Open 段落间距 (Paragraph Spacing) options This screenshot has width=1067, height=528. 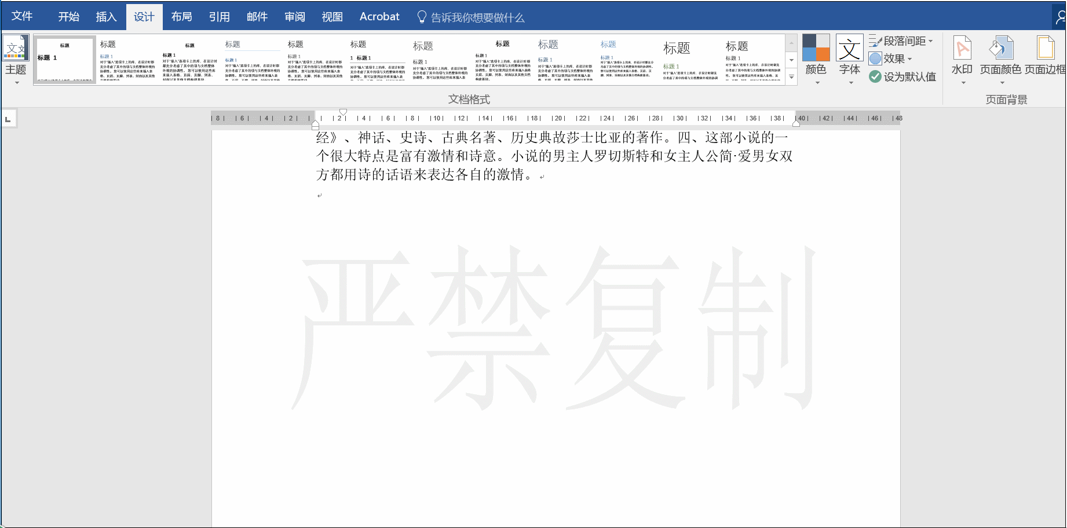tap(902, 41)
